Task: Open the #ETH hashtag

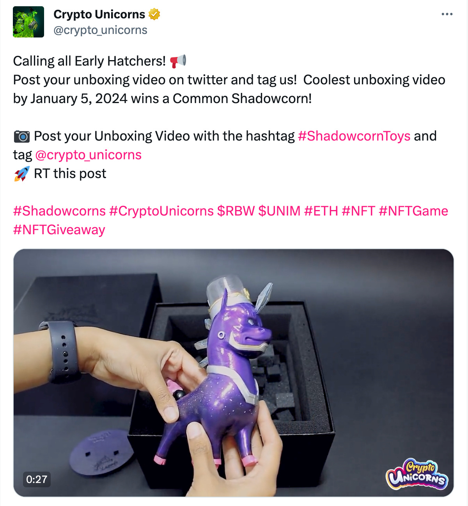Action: tap(321, 211)
